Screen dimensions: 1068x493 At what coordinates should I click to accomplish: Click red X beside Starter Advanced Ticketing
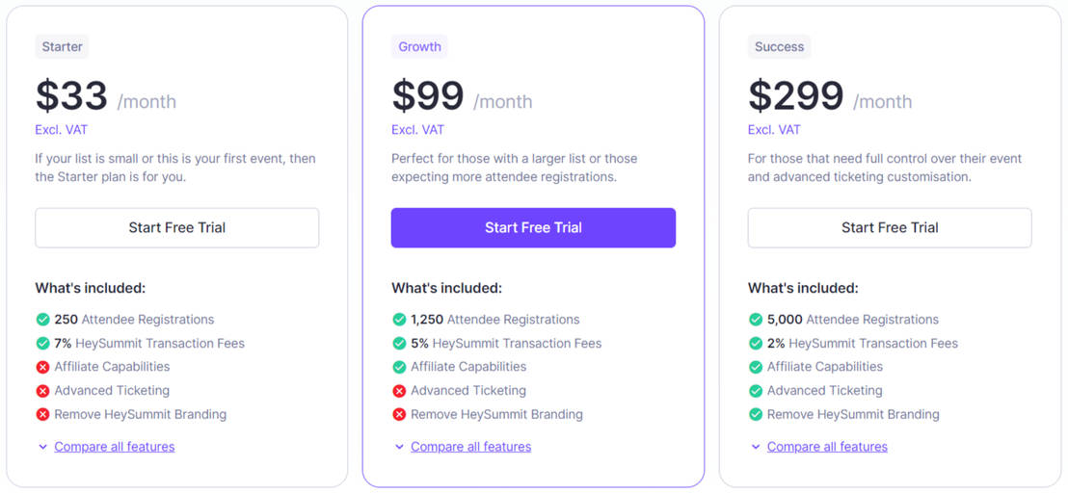[x=42, y=391]
